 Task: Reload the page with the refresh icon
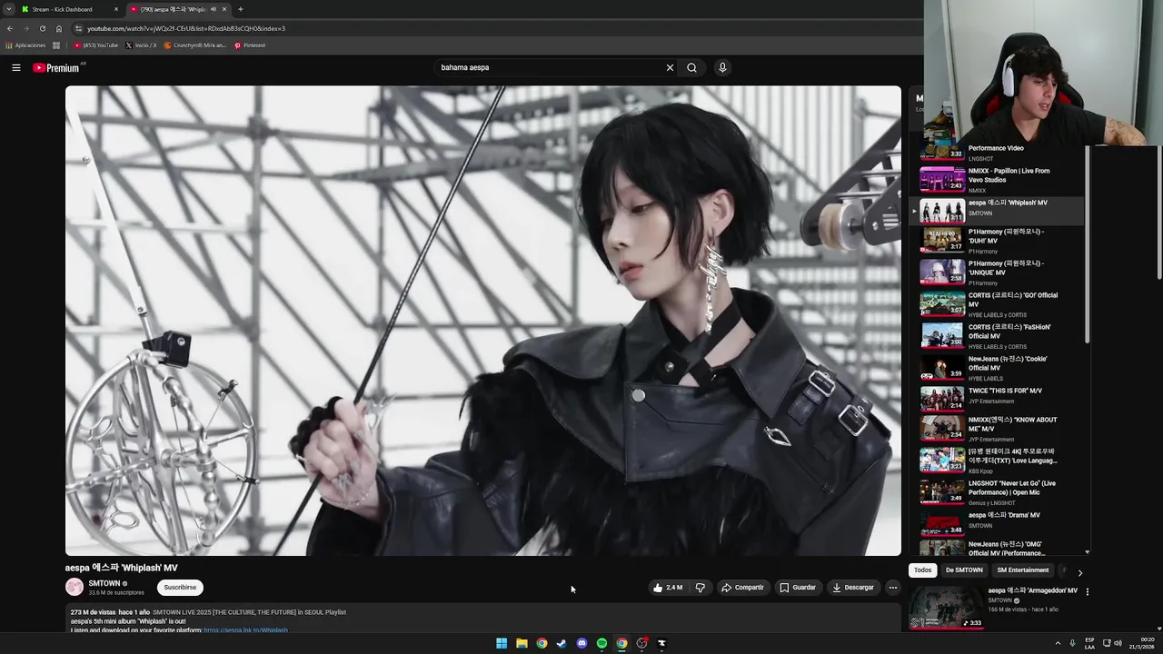pyautogui.click(x=42, y=28)
